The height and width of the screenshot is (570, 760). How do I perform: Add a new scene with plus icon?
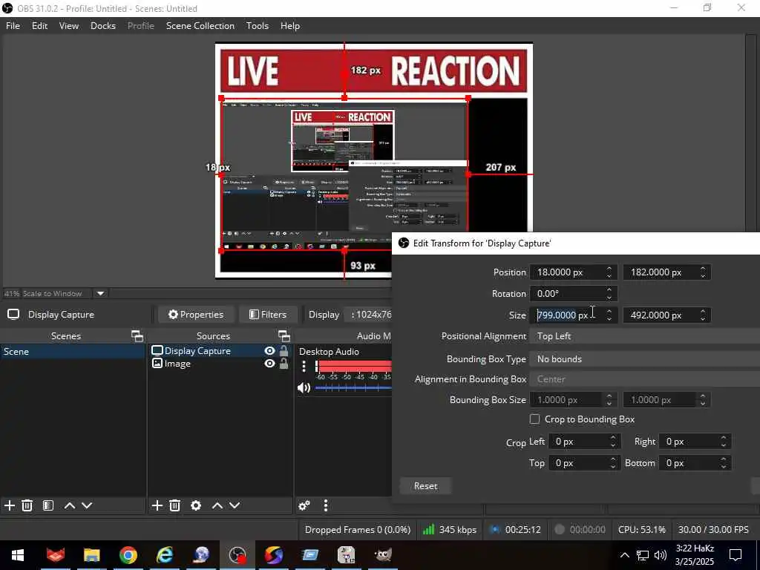click(x=9, y=505)
